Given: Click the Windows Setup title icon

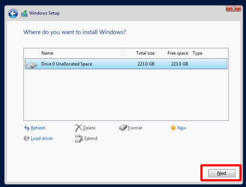Looking at the screenshot, I should click(x=24, y=14).
